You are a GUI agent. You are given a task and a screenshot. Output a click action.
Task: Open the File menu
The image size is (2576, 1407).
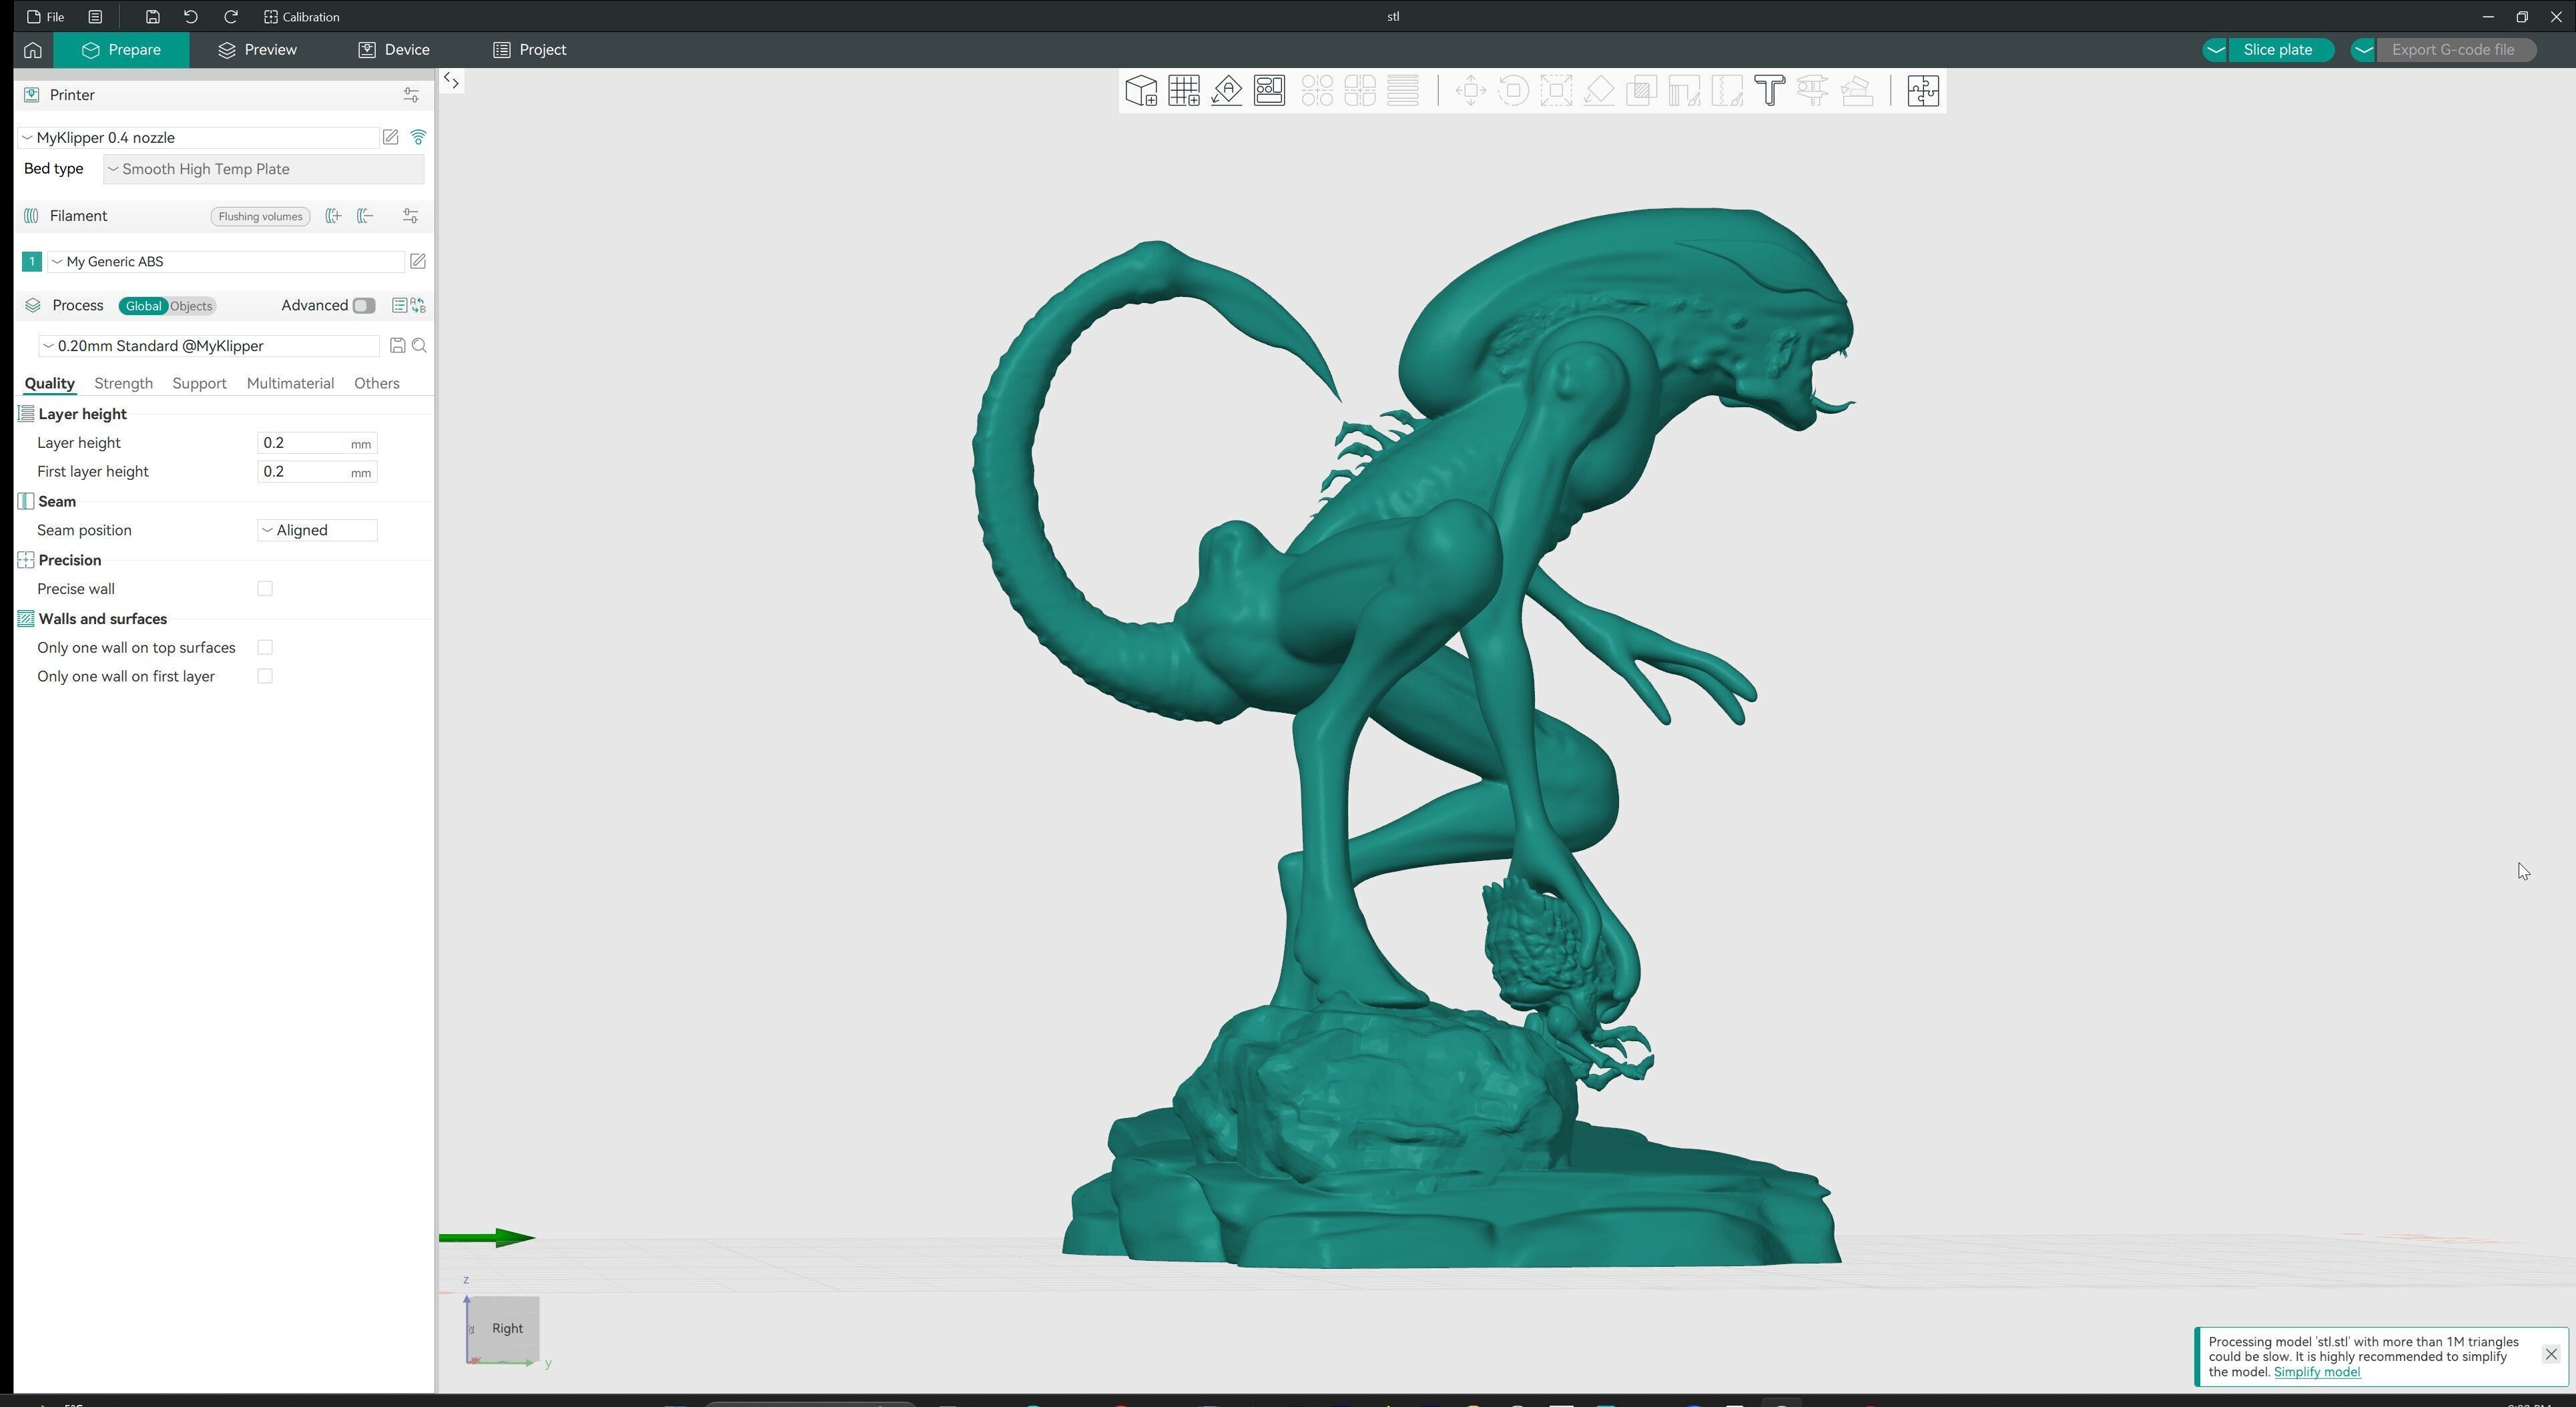46,17
